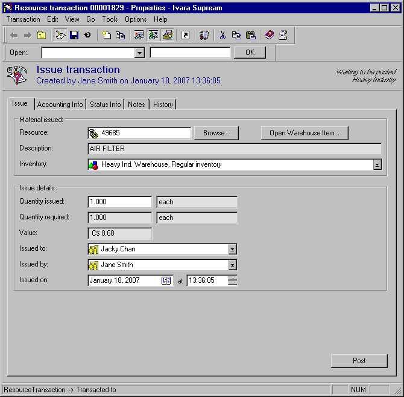
Task: Click the Browse... button
Action: pos(216,133)
